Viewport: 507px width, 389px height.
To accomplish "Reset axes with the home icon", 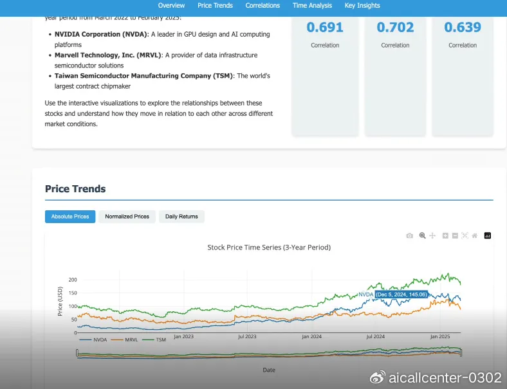I will 474,235.
